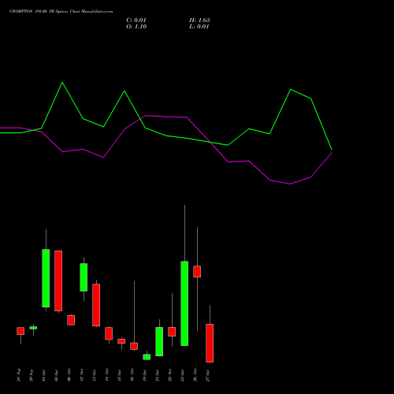
Task: Click the '14 Oct' date label
Action: [107, 375]
